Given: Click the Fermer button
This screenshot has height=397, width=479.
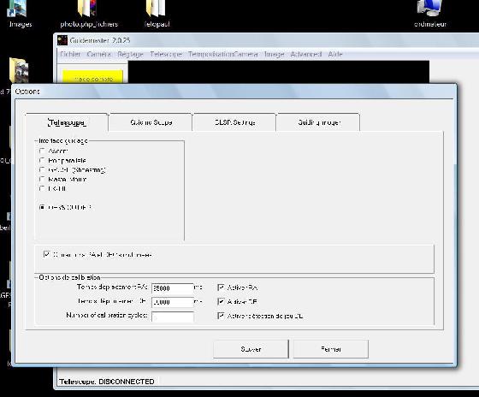Looking at the screenshot, I should click(331, 349).
